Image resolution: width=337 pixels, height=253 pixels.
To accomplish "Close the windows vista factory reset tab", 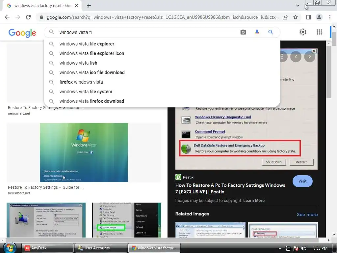I will [x=76, y=6].
